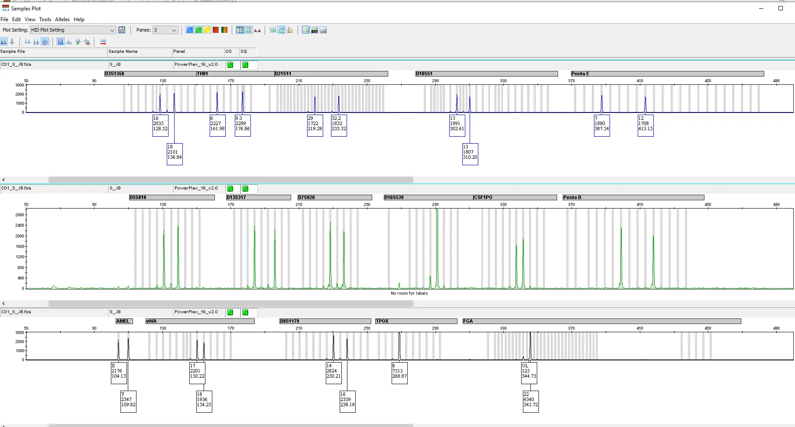Toggle all dye colors display
This screenshot has width=795, height=427.
point(224,30)
